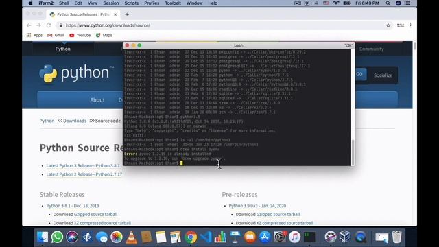Open Apps bookmark shortcut
The height and width of the screenshot is (247, 439).
tap(34, 35)
